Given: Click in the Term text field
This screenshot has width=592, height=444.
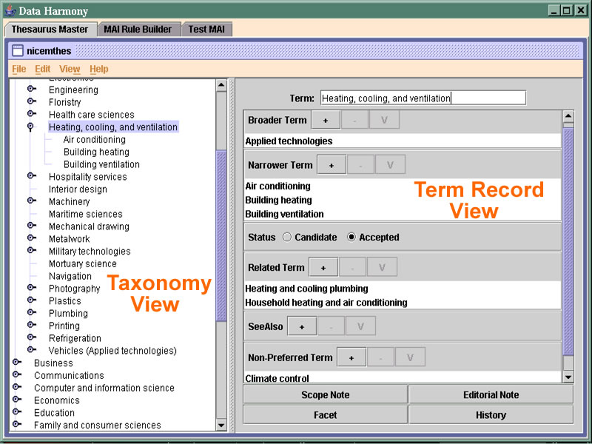Looking at the screenshot, I should [x=423, y=98].
